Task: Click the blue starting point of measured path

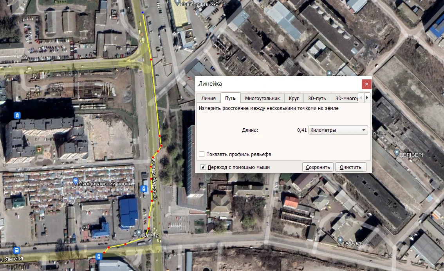Action: [143, 13]
